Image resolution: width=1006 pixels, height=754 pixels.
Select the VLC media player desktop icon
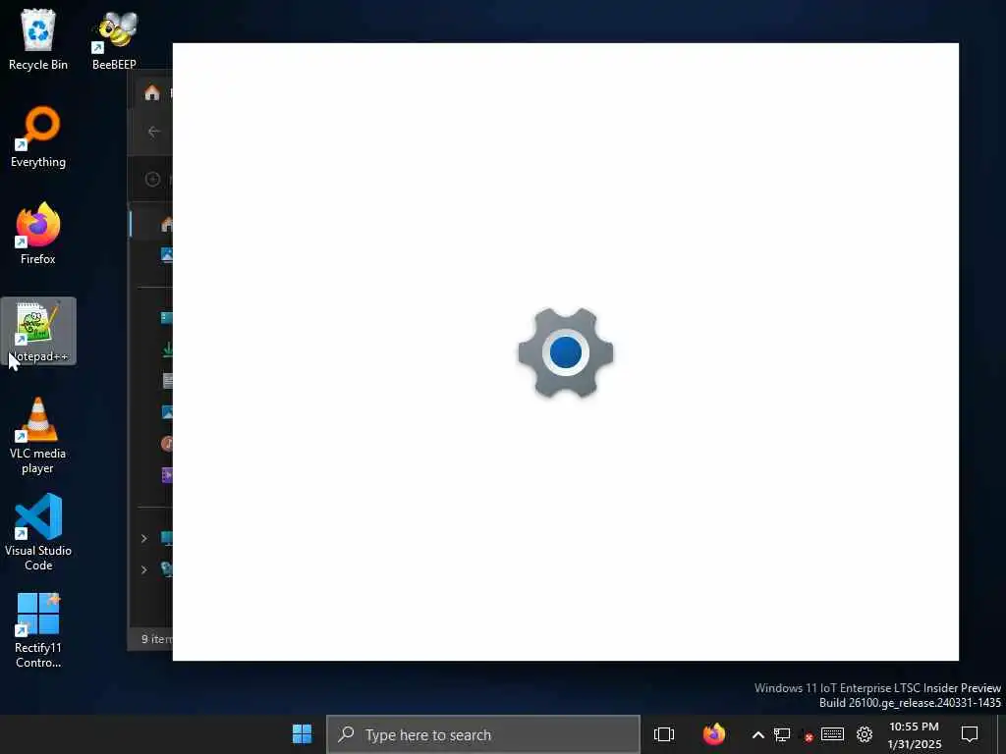point(38,436)
